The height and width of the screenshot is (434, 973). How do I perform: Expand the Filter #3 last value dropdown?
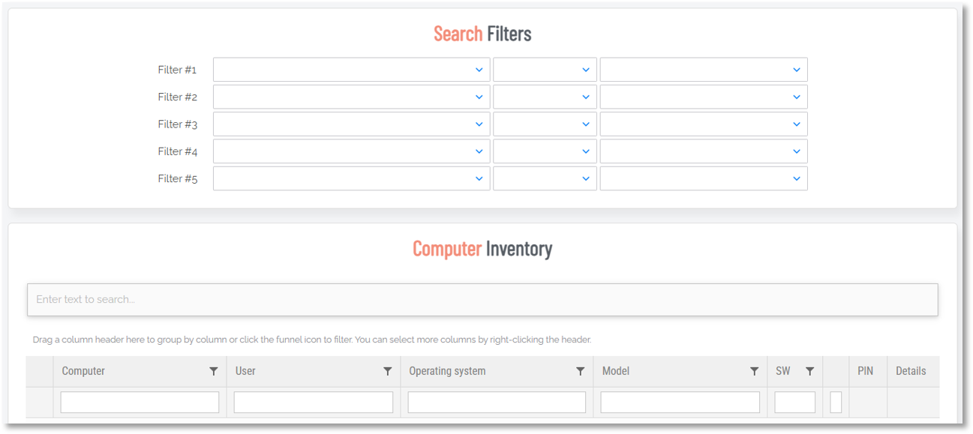(x=703, y=124)
